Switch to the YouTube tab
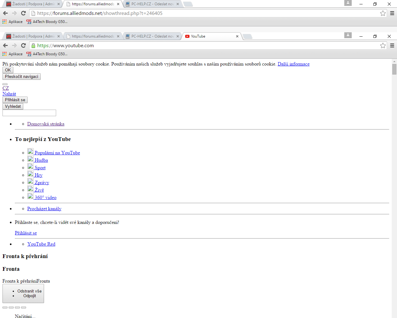This screenshot has width=397, height=318. pyautogui.click(x=212, y=36)
